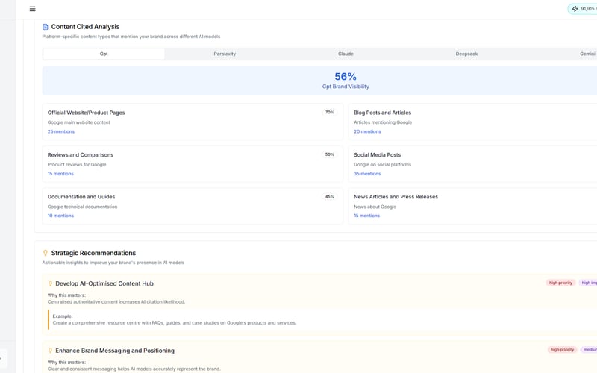Click high priority tag on Brand Messaging recommendation
Screen dimensions: 597x373
click(x=563, y=349)
